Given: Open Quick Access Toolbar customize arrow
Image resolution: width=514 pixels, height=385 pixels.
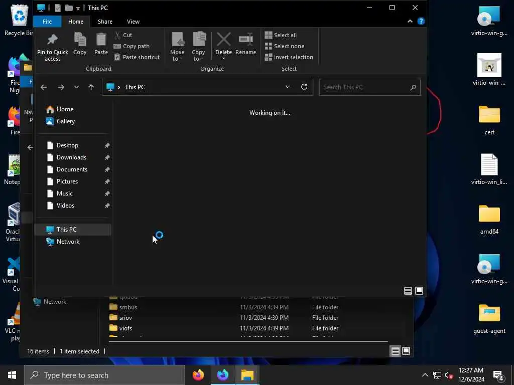Looking at the screenshot, I should point(78,8).
